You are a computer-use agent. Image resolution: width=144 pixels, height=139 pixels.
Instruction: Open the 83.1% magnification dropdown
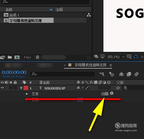[x=116, y=57]
